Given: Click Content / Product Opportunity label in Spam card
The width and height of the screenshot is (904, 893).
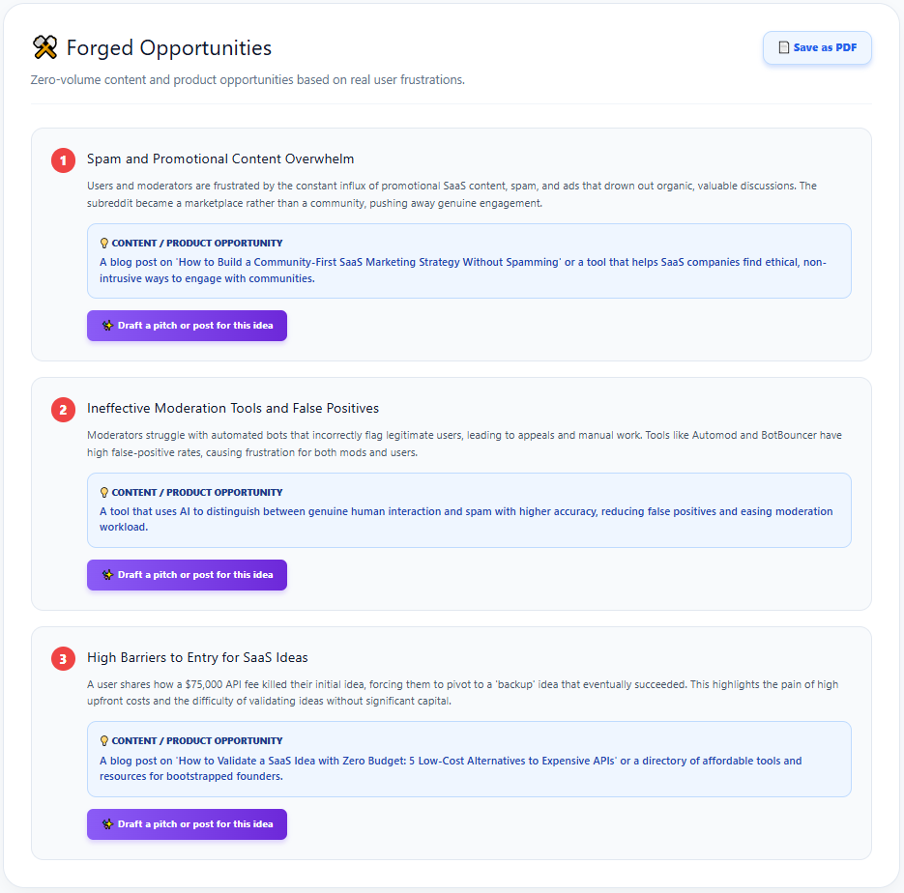Looking at the screenshot, I should tap(197, 244).
